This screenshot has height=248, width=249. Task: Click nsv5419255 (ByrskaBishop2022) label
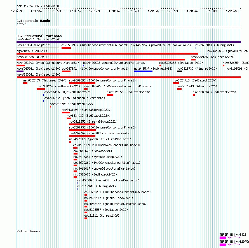pyautogui.click(x=93, y=121)
